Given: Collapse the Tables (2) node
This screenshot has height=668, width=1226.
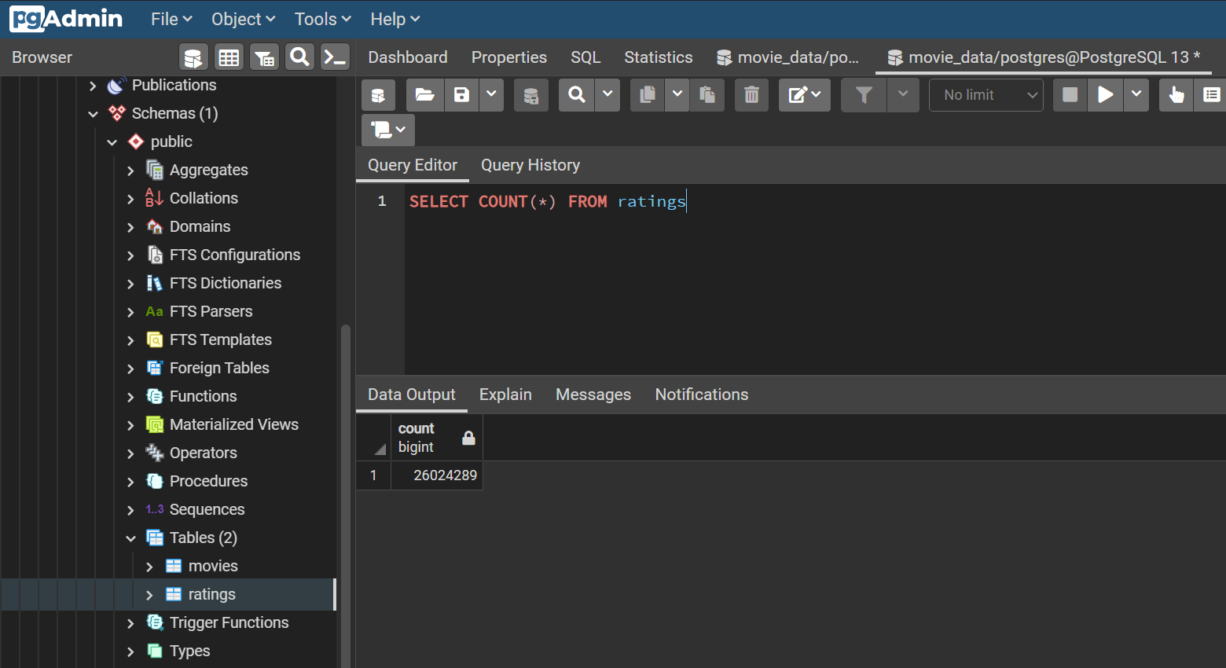Looking at the screenshot, I should coord(130,538).
